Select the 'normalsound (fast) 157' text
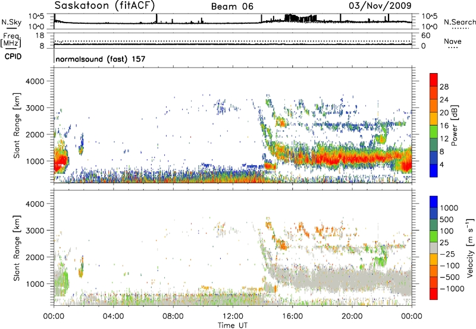The image size is (476, 329). coord(101,59)
